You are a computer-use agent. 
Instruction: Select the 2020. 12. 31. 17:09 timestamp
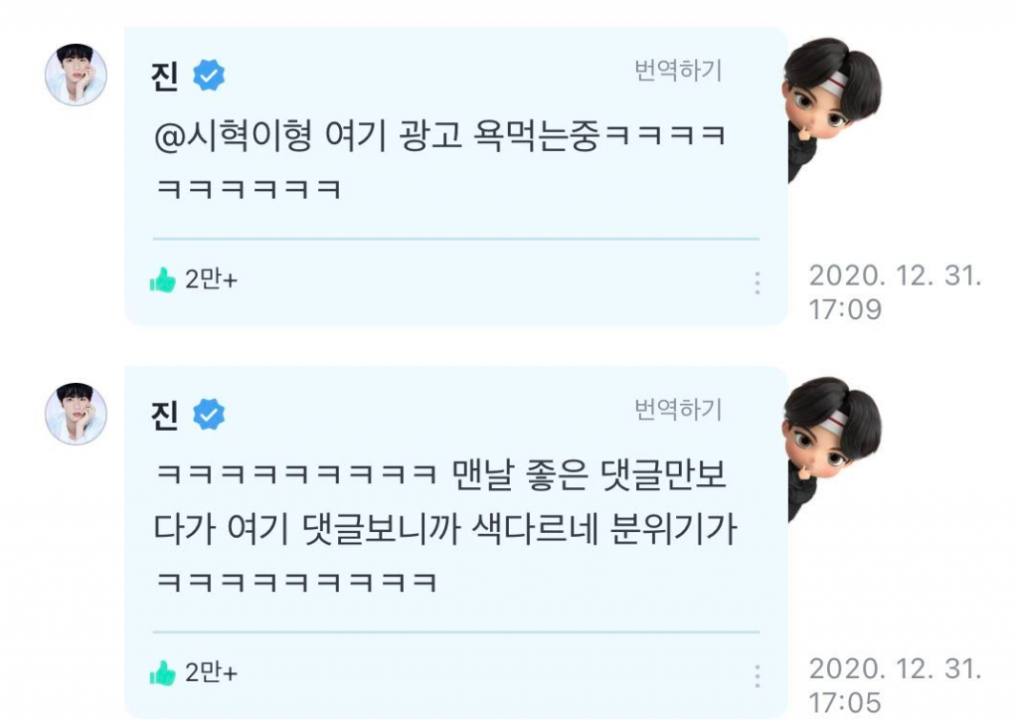click(896, 292)
